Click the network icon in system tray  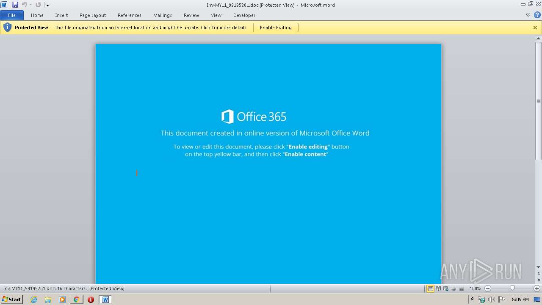[x=481, y=299]
